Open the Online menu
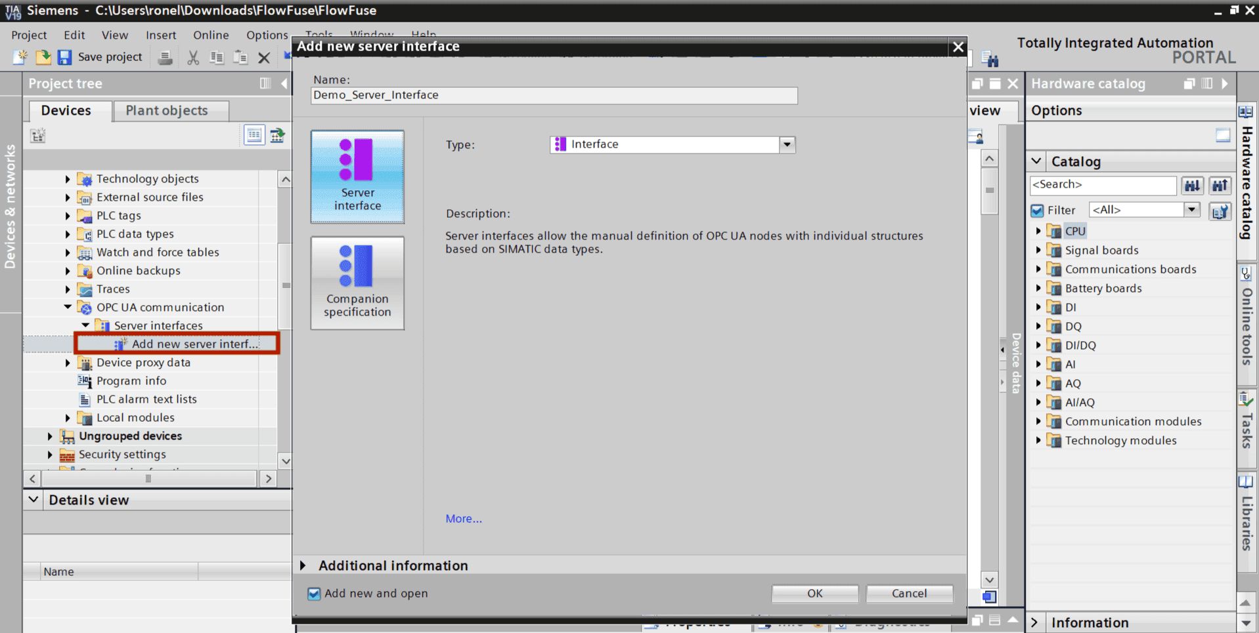The image size is (1259, 633). 210,35
